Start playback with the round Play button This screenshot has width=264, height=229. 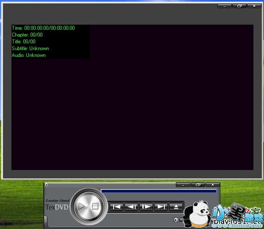82,206
